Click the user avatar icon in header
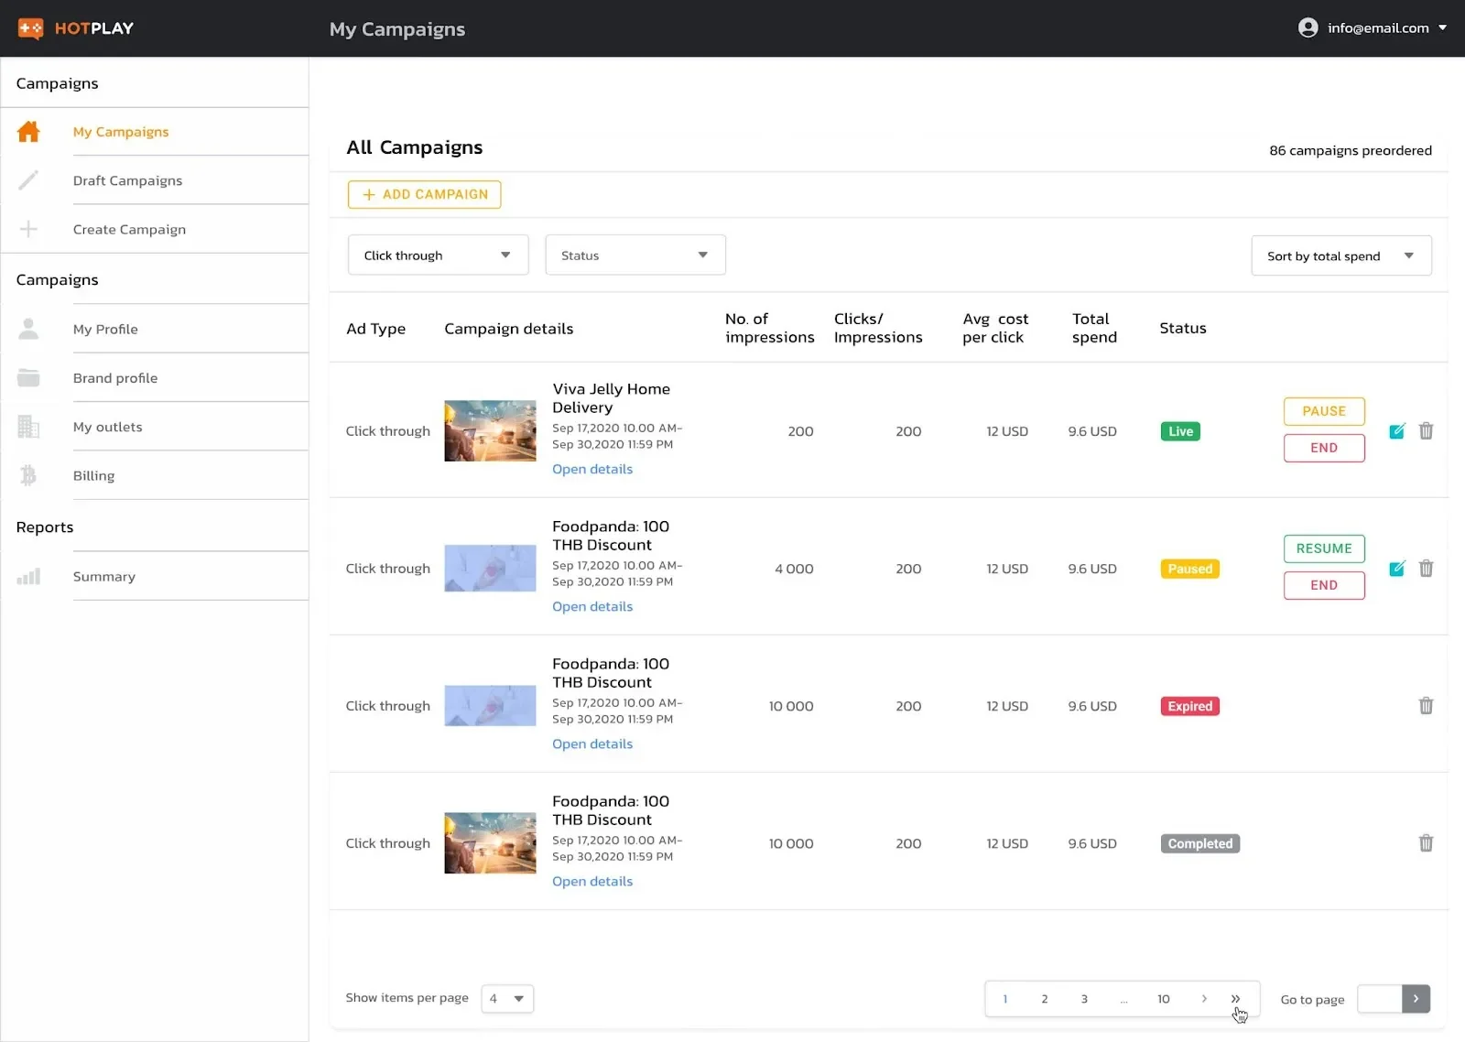1465x1042 pixels. (x=1308, y=27)
